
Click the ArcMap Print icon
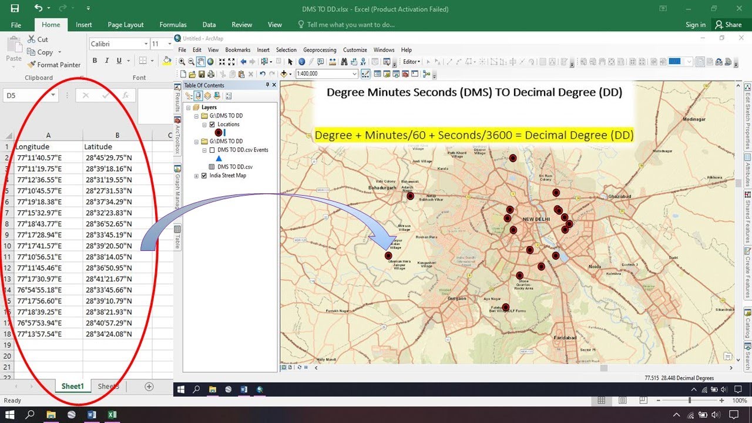(x=211, y=74)
